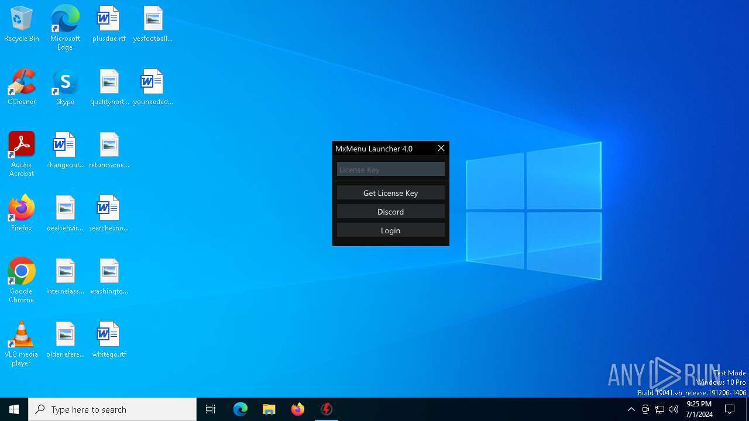Select the internalass image file icon
The width and height of the screenshot is (749, 421).
point(65,277)
